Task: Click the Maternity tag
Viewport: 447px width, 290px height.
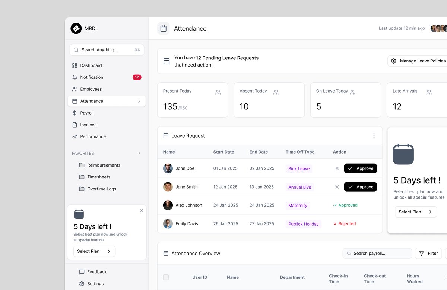Action: [298, 206]
